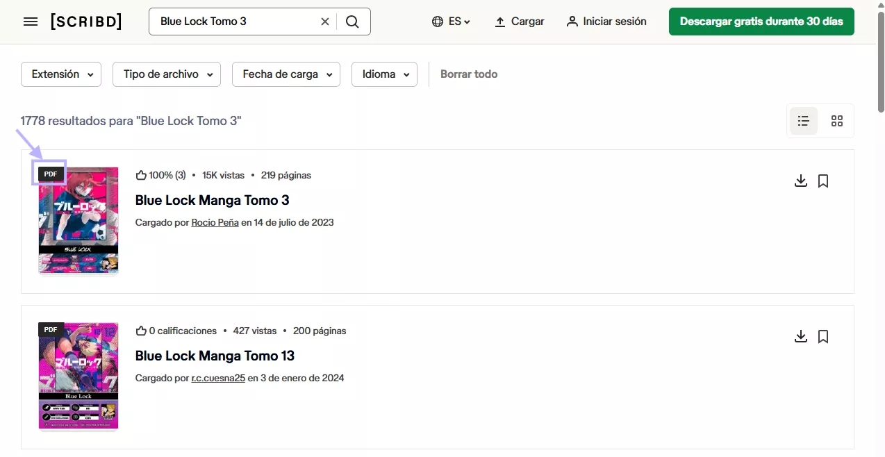885x457 pixels.
Task: Open Blue Lock Manga Tomo 13 title
Action: point(215,356)
